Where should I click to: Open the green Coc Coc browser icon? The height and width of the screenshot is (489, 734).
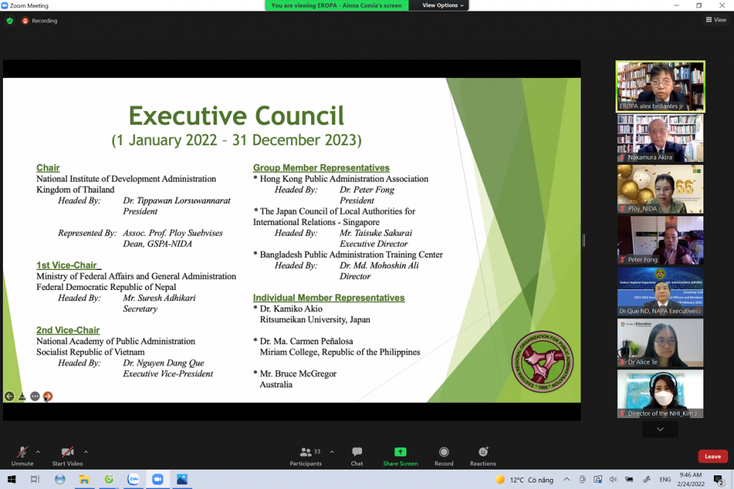109,479
